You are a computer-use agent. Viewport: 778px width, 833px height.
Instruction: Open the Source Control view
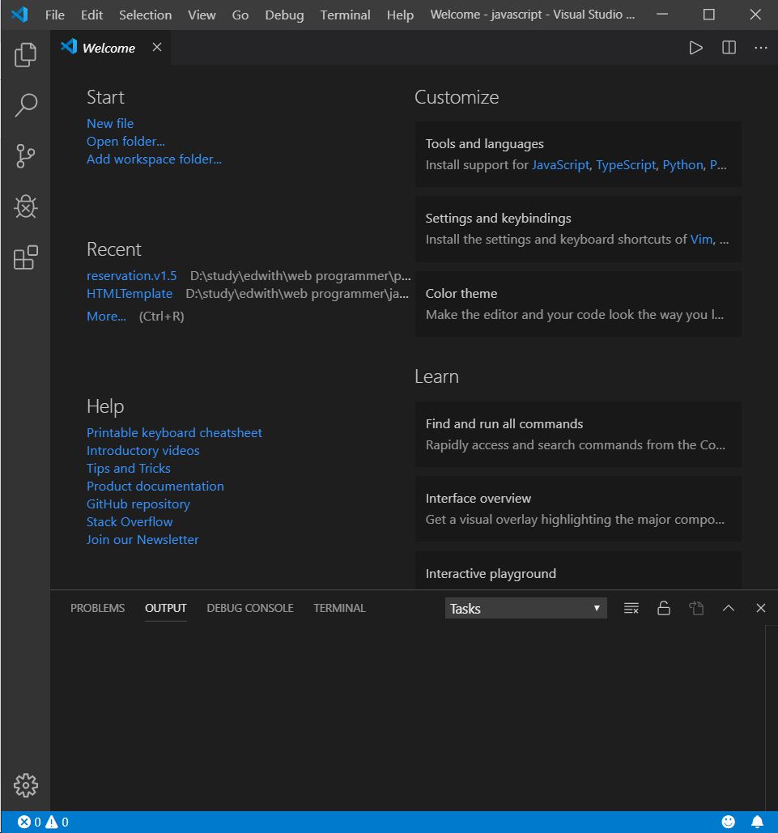(x=25, y=156)
